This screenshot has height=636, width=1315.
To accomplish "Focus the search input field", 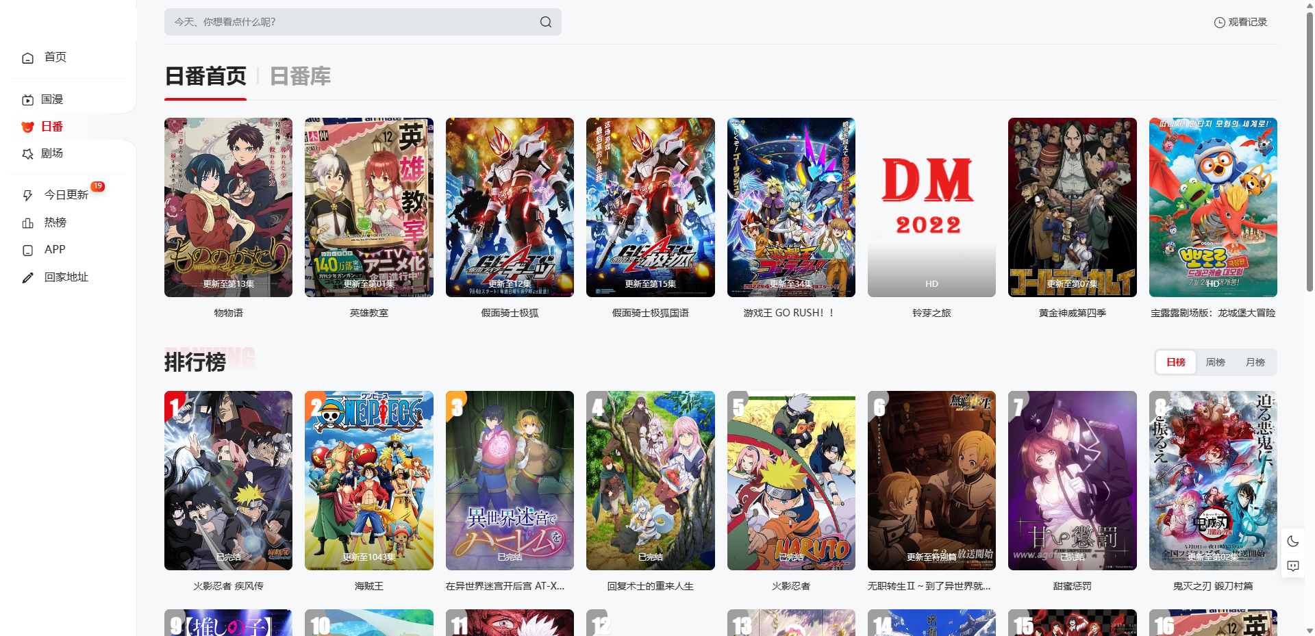I will coord(363,22).
